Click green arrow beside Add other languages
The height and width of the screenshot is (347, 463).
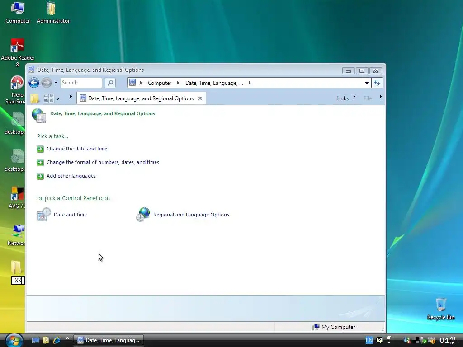click(x=40, y=176)
